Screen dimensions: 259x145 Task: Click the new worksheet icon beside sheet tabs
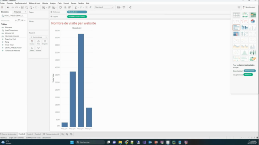(x=63, y=134)
